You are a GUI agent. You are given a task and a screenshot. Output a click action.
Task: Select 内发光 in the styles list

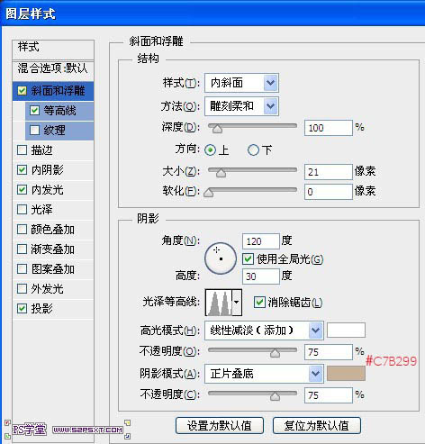pyautogui.click(x=53, y=190)
